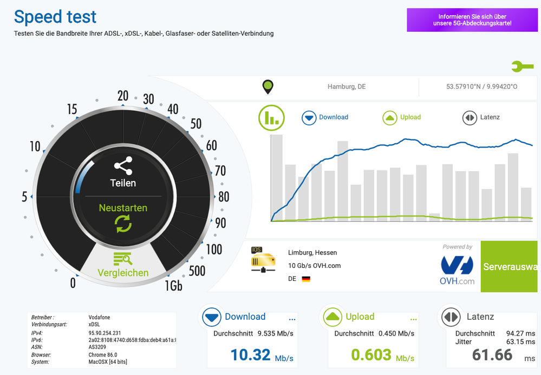Click the green bar chart icon above the graph
541x375 pixels.
[x=271, y=118]
